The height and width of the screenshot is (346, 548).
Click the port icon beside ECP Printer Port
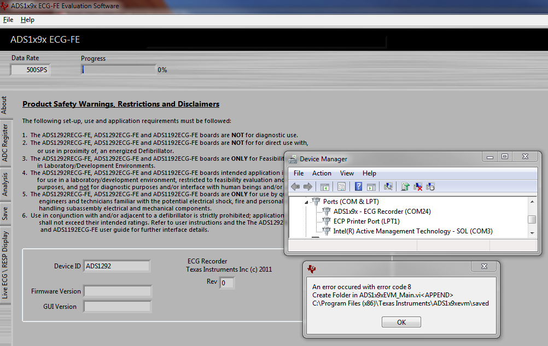click(327, 221)
